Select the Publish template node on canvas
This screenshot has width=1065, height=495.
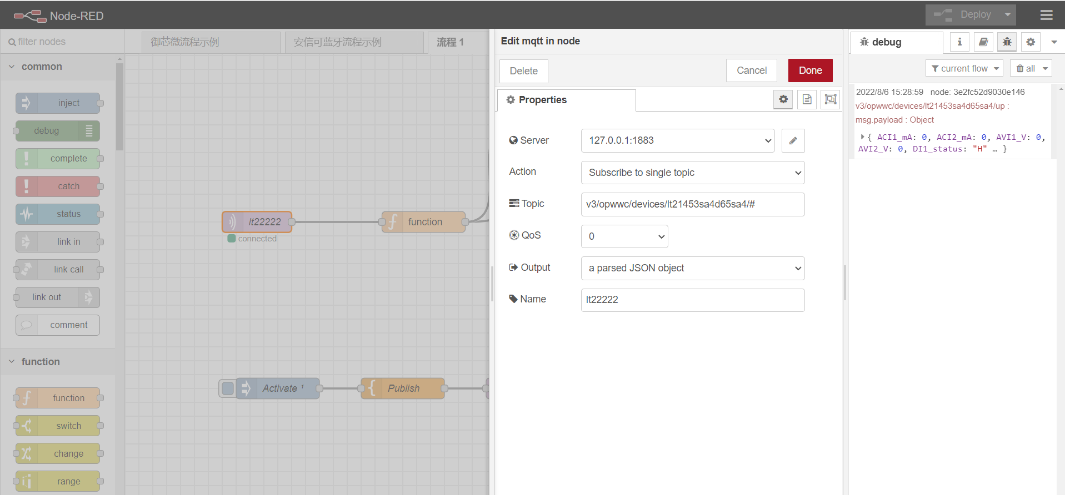pyautogui.click(x=403, y=388)
